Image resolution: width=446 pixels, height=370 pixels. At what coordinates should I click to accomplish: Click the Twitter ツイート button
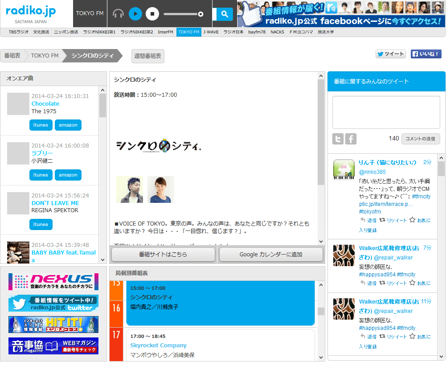pos(391,54)
